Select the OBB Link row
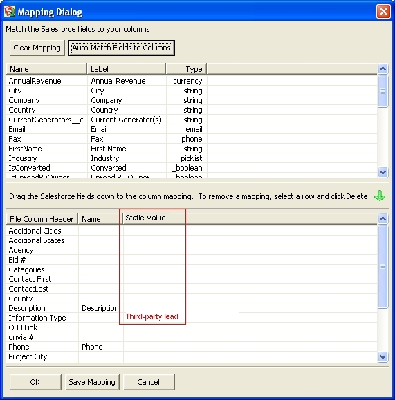This screenshot has width=395, height=400. click(x=192, y=327)
